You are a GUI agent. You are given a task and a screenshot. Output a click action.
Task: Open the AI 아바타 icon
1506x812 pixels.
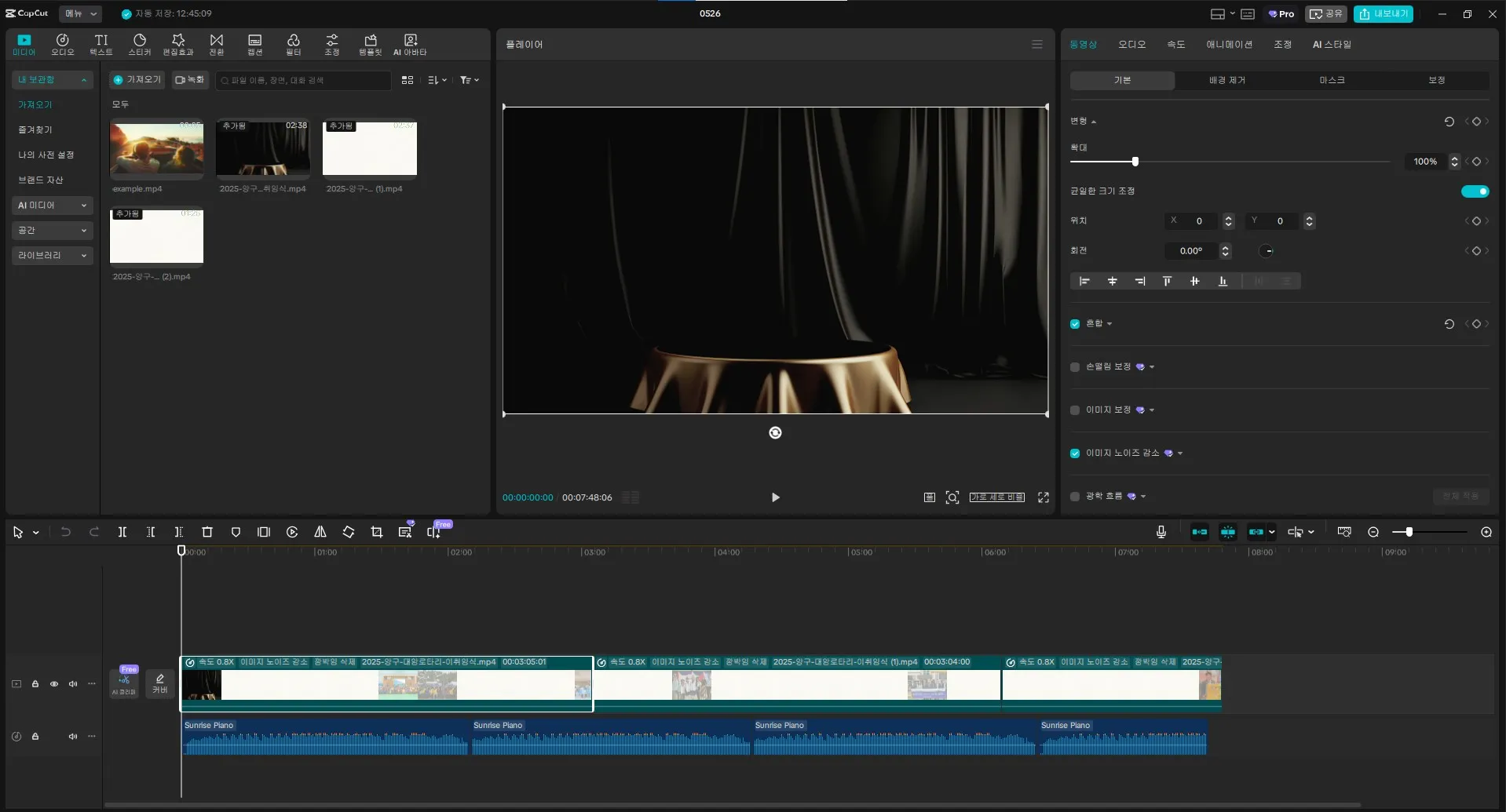(410, 45)
